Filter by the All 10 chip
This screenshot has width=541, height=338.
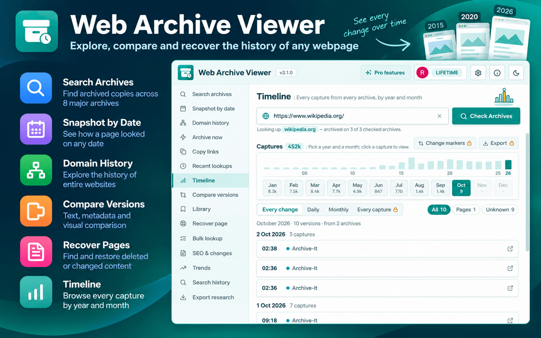click(x=439, y=210)
